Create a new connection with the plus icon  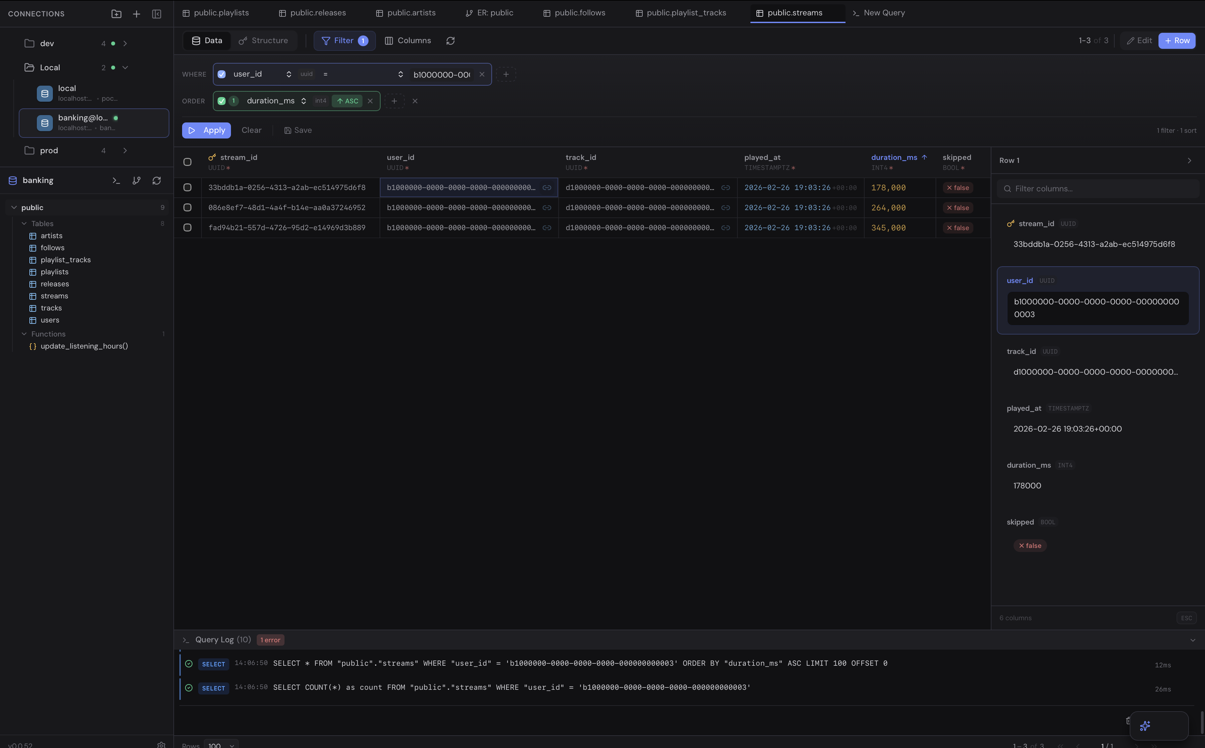click(136, 14)
